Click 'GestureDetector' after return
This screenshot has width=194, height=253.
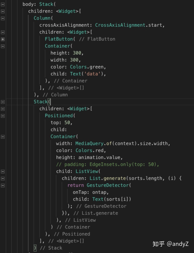point(108,185)
